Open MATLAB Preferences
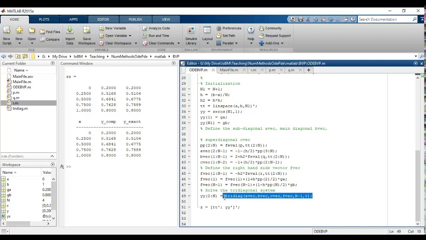426x240 pixels. coord(229,28)
